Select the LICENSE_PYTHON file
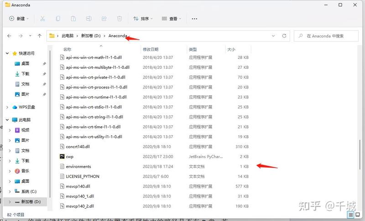The image size is (365, 221). [83, 176]
